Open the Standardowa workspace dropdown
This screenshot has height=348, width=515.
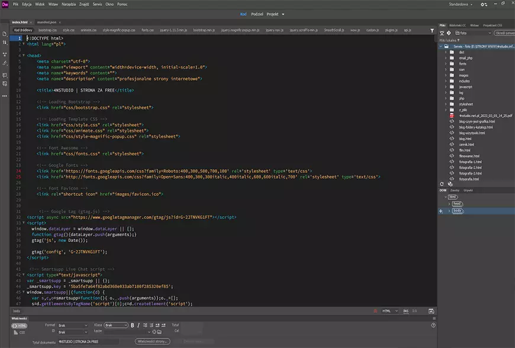click(x=461, y=4)
